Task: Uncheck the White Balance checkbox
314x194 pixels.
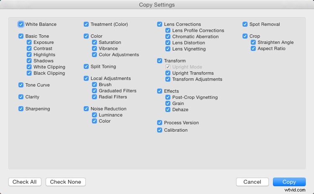Action: click(x=21, y=24)
